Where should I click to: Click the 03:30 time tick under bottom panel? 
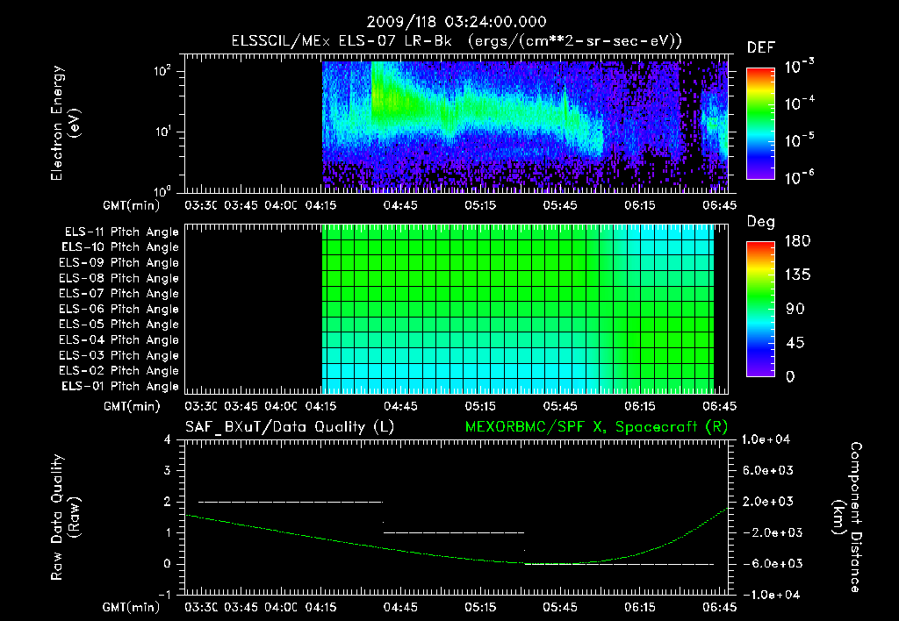[x=201, y=607]
